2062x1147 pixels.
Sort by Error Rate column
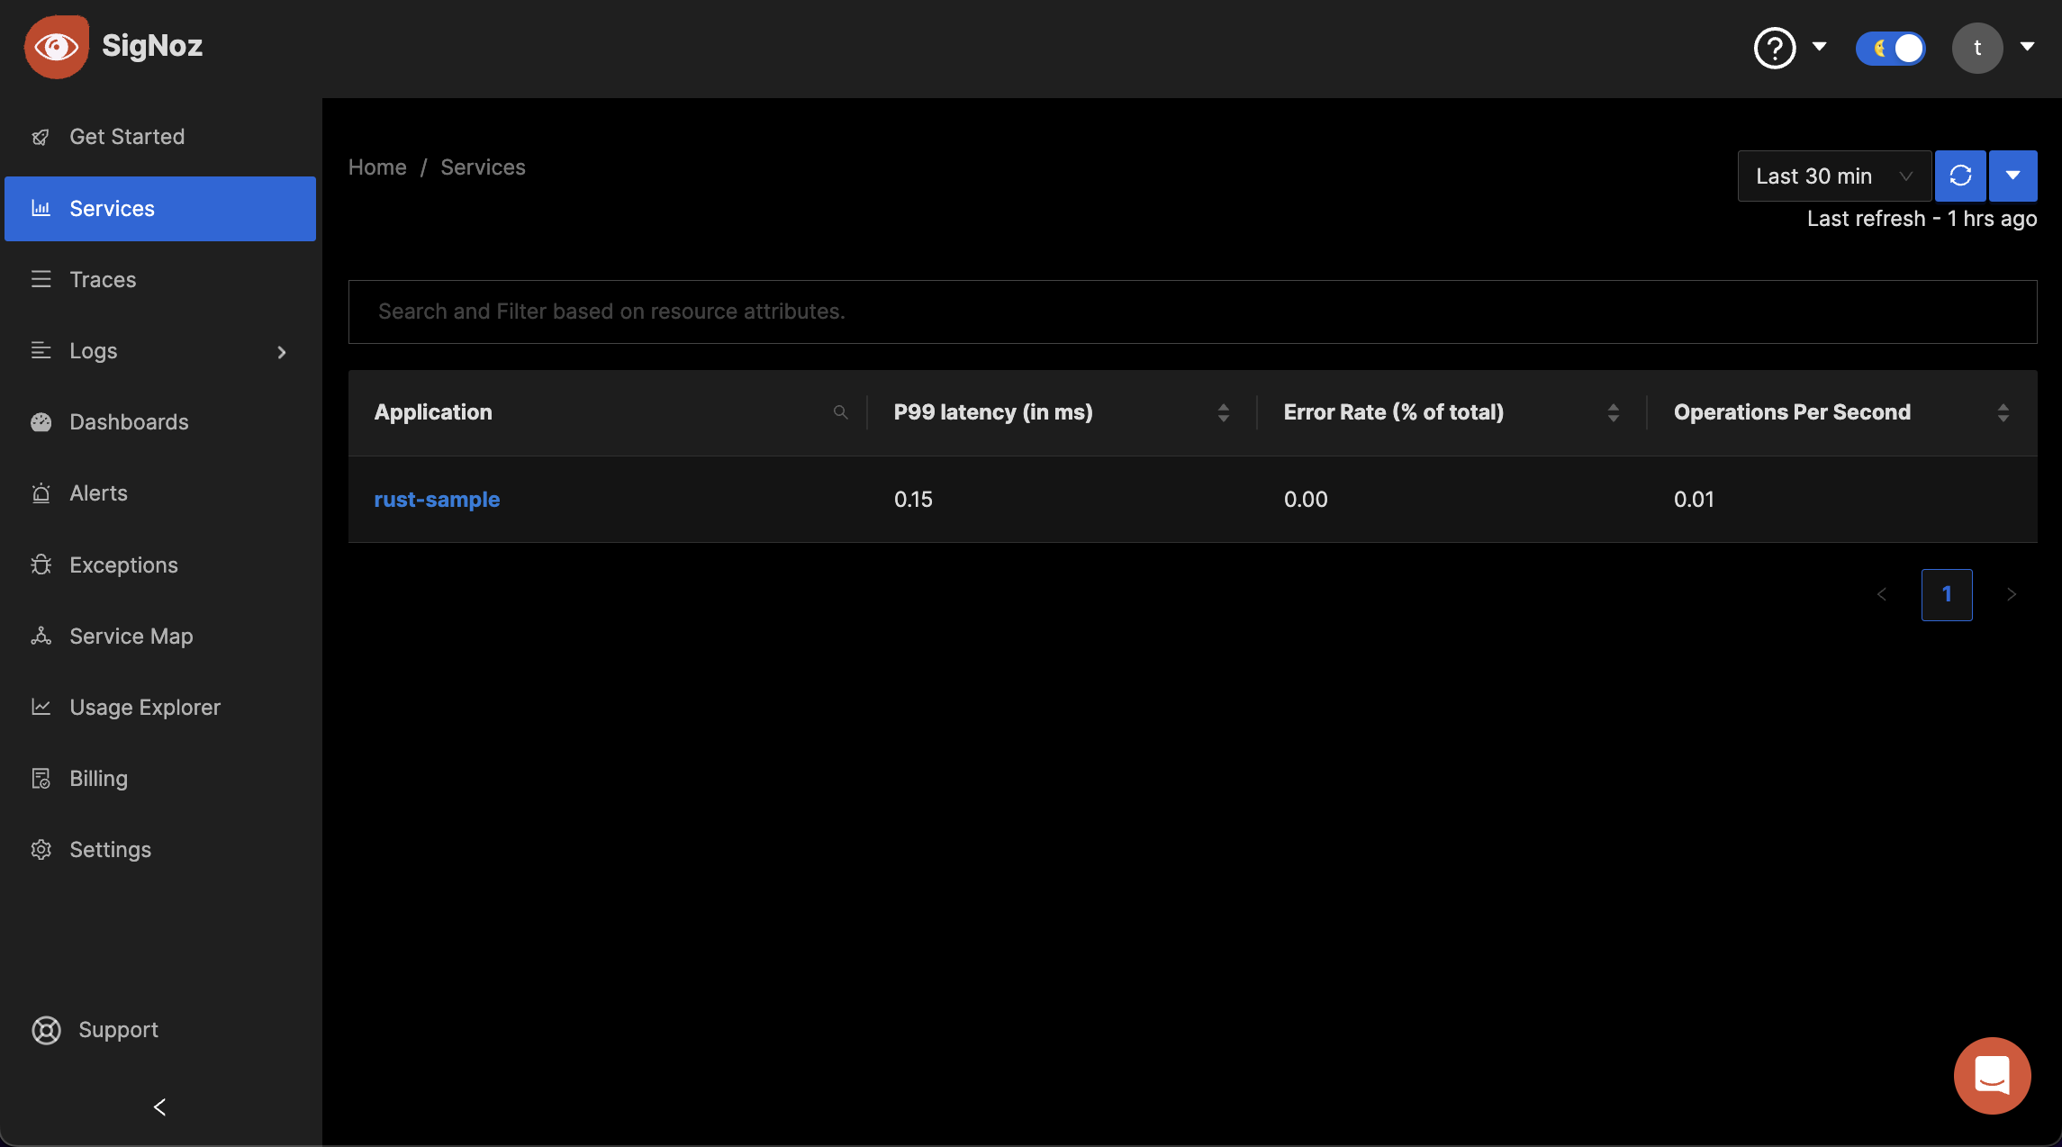click(1613, 412)
